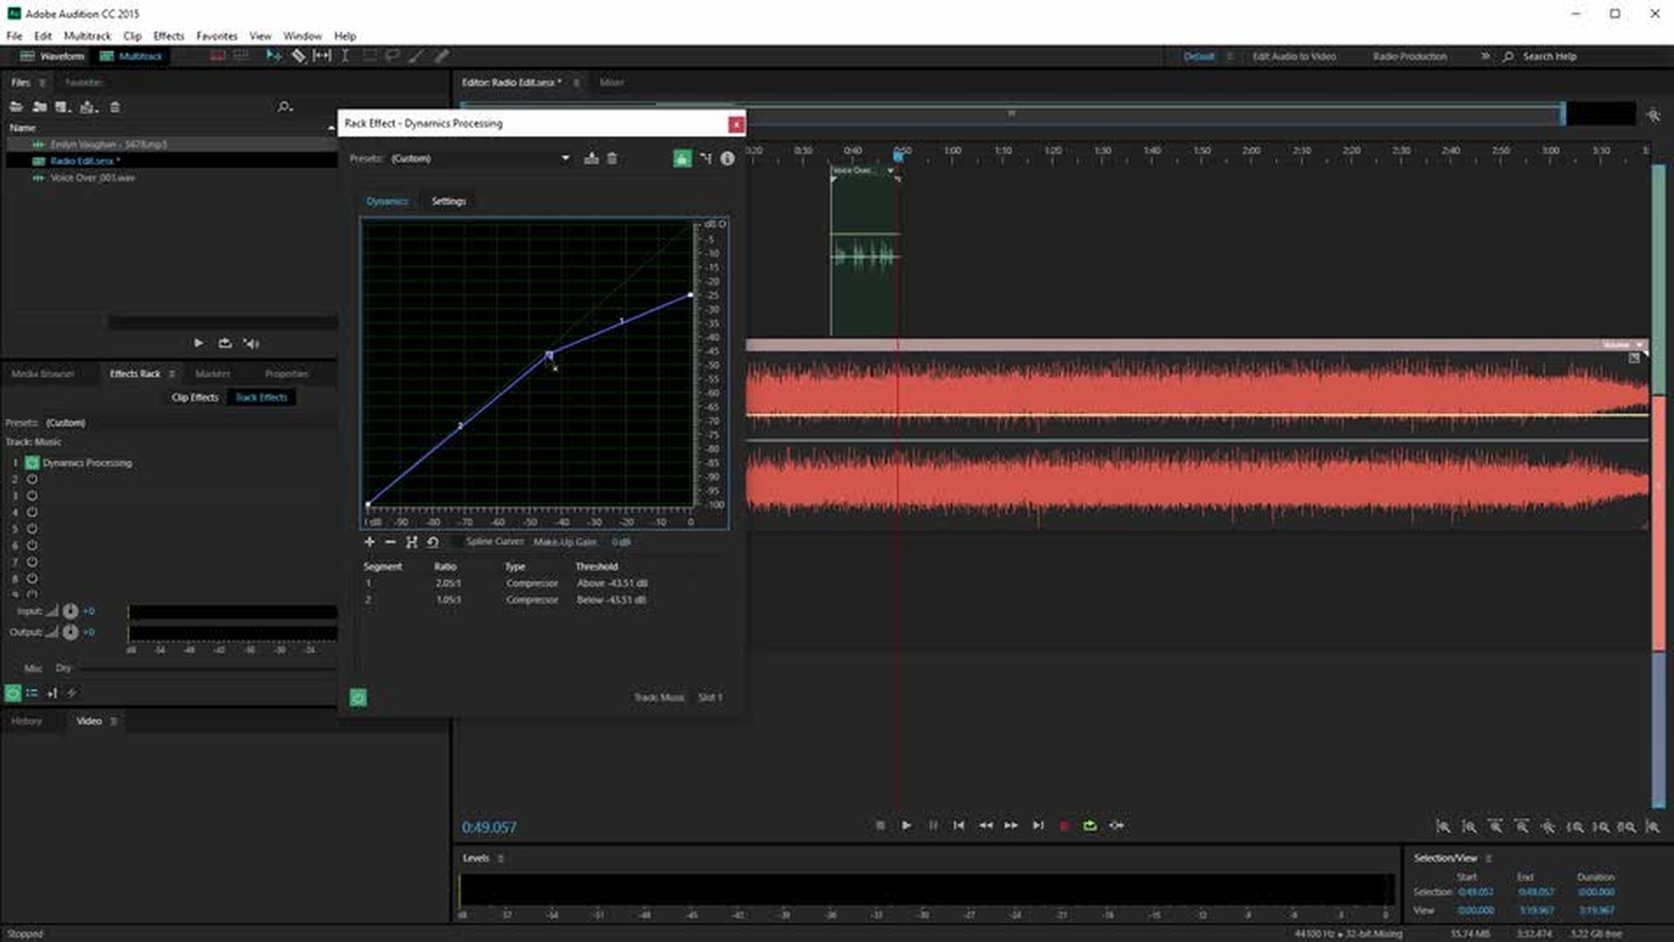1674x942 pixels.
Task: Select Track Effects button
Action: [262, 398]
